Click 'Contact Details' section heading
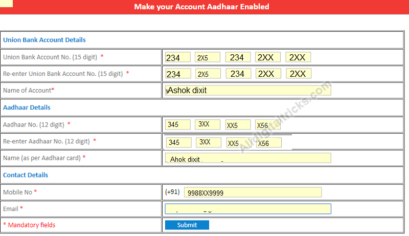 click(26, 175)
